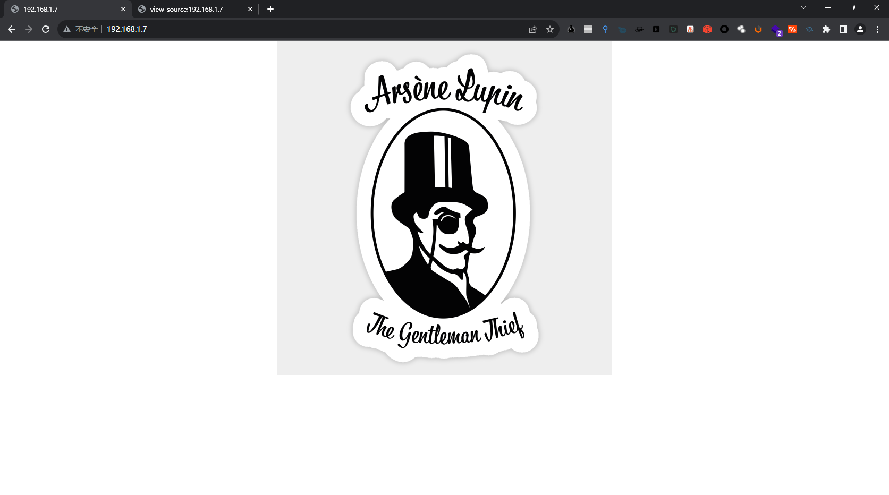Switch to the view-source:192.168.1.7 tab
Screen dimensions: 889x495
pos(196,9)
